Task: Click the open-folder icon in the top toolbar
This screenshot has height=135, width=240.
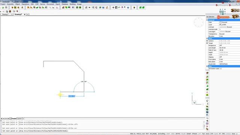Action: 3,7
